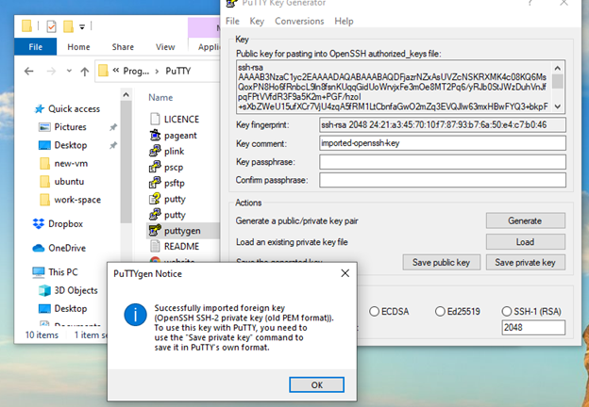Click the blue info icon in notice dialog

135,315
